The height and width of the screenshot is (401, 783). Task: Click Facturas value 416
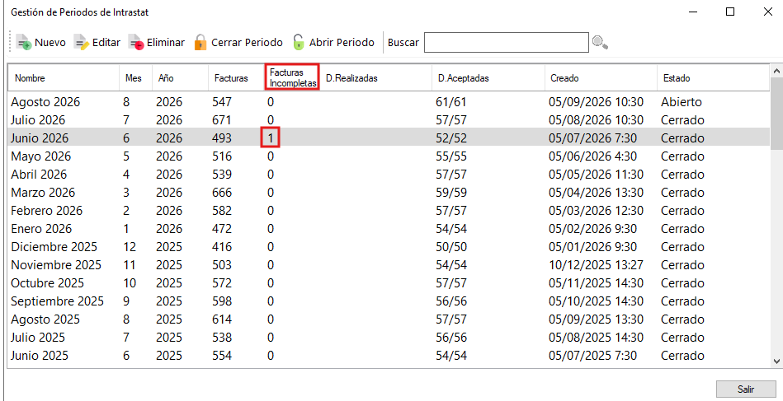(x=222, y=247)
